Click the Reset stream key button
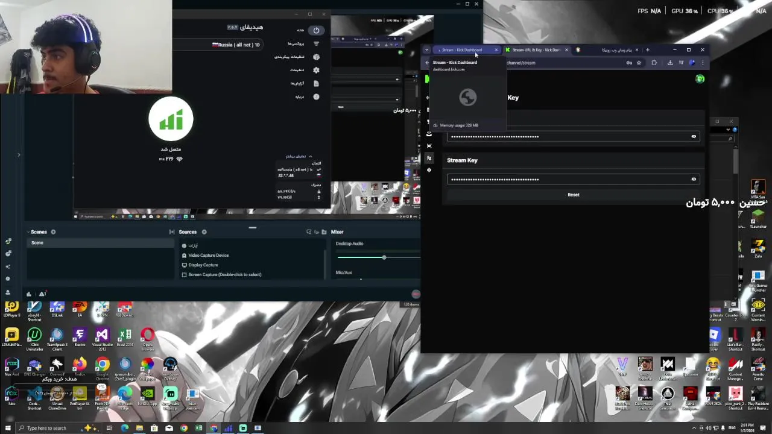Viewport: 772px width, 434px height. coord(573,195)
